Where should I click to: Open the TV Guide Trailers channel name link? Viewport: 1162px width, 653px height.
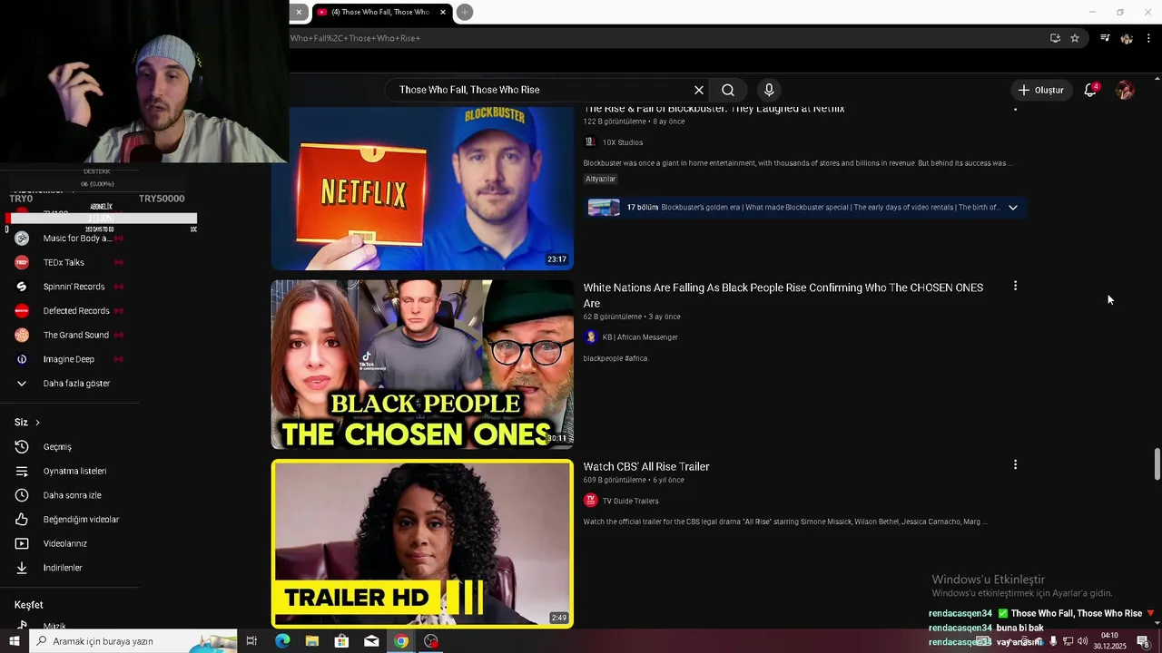(x=631, y=501)
